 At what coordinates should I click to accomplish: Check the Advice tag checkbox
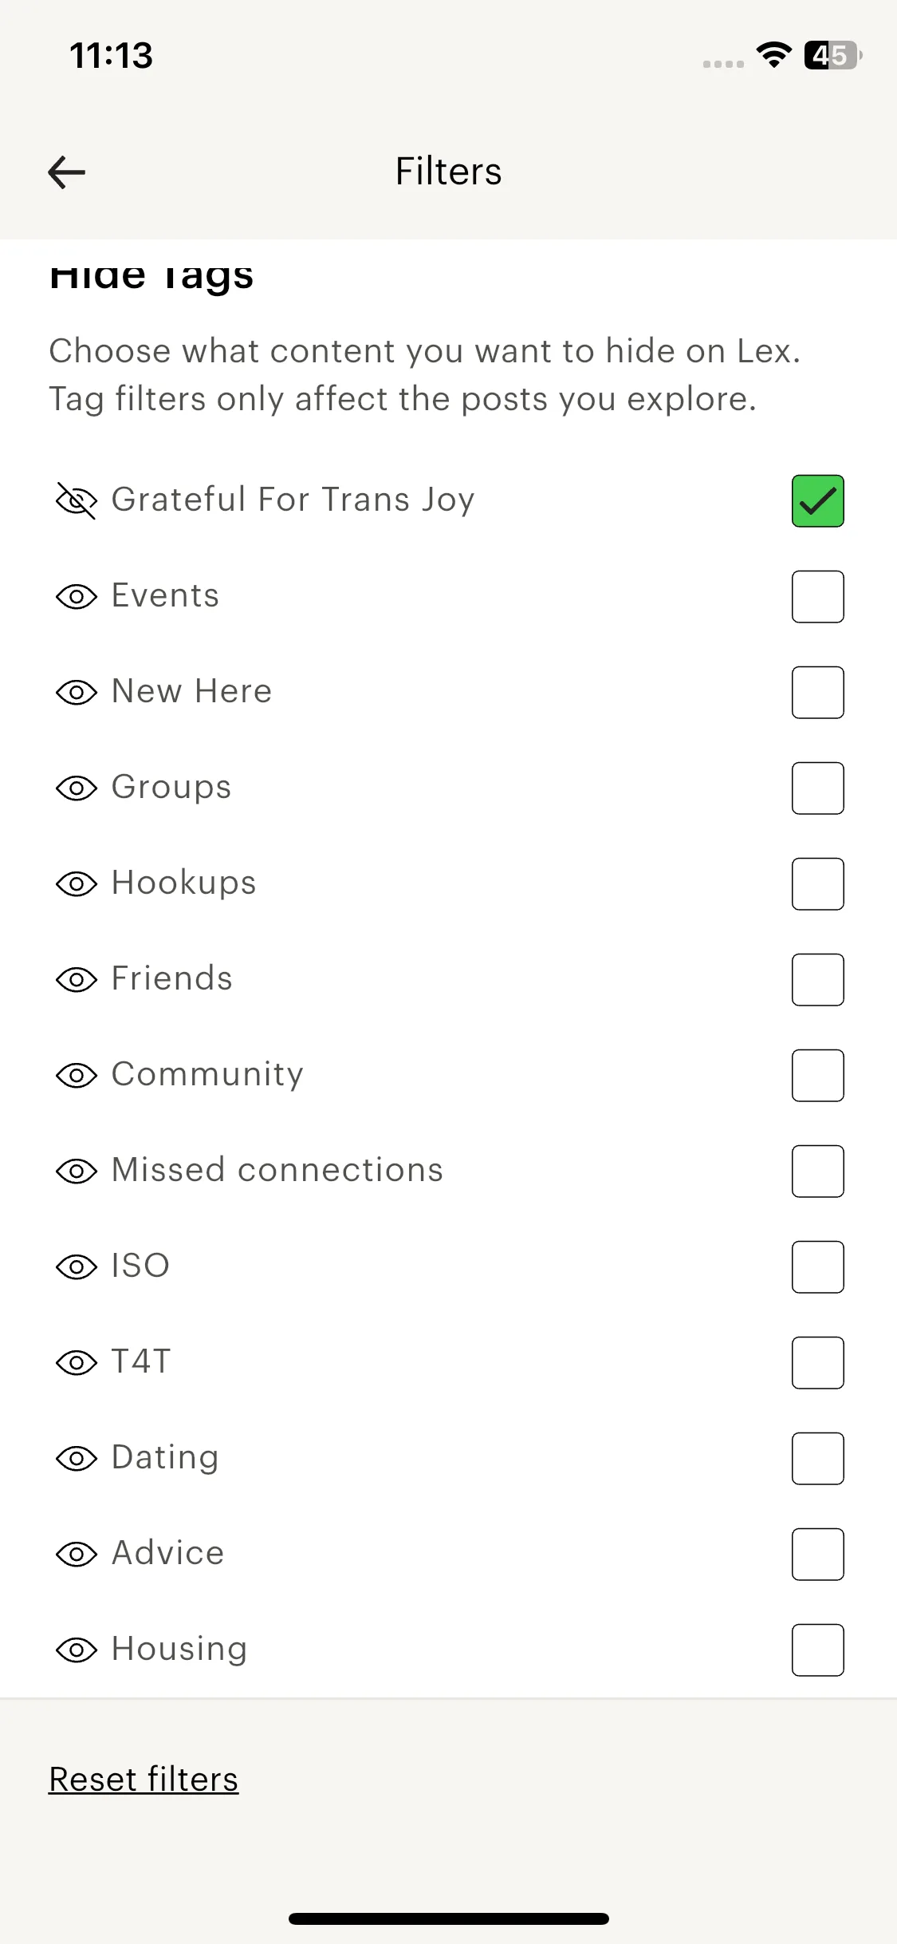pyautogui.click(x=817, y=1555)
